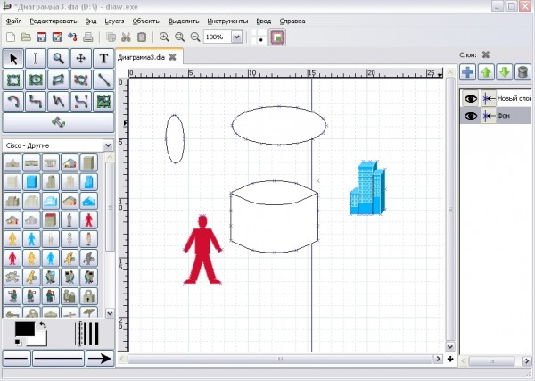Viewport: 535px width, 381px height.
Task: Open the zoom 100% dropdown arrow
Action: click(x=237, y=37)
